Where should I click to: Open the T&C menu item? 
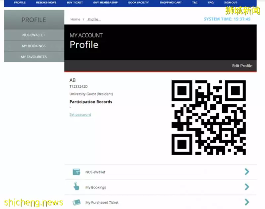point(195,3)
